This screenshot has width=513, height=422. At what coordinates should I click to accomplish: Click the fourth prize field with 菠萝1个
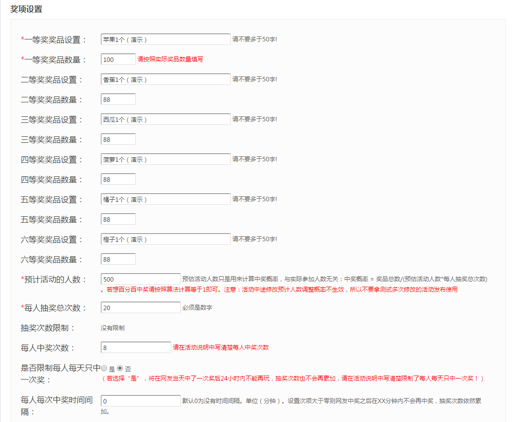pos(165,159)
